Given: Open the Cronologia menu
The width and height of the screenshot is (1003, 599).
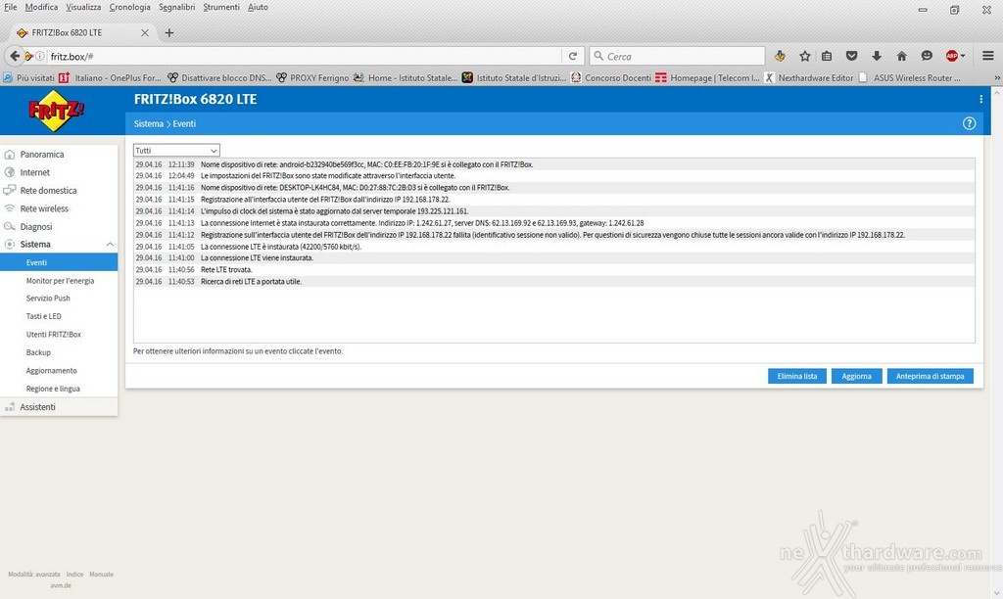Looking at the screenshot, I should (130, 7).
